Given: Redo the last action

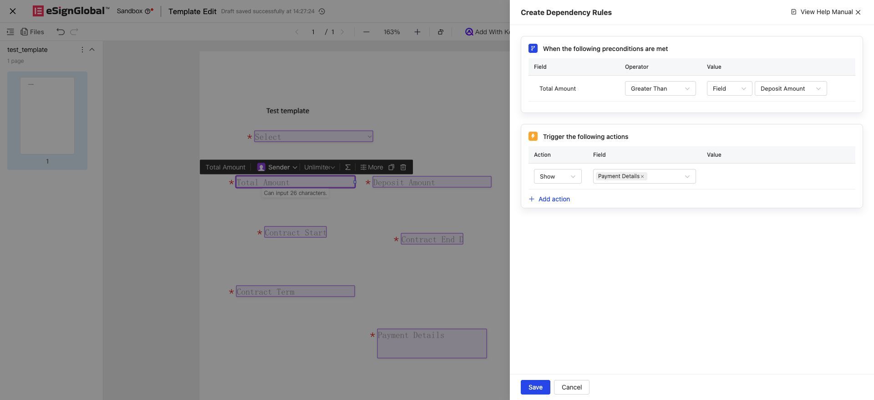Looking at the screenshot, I should tap(74, 32).
